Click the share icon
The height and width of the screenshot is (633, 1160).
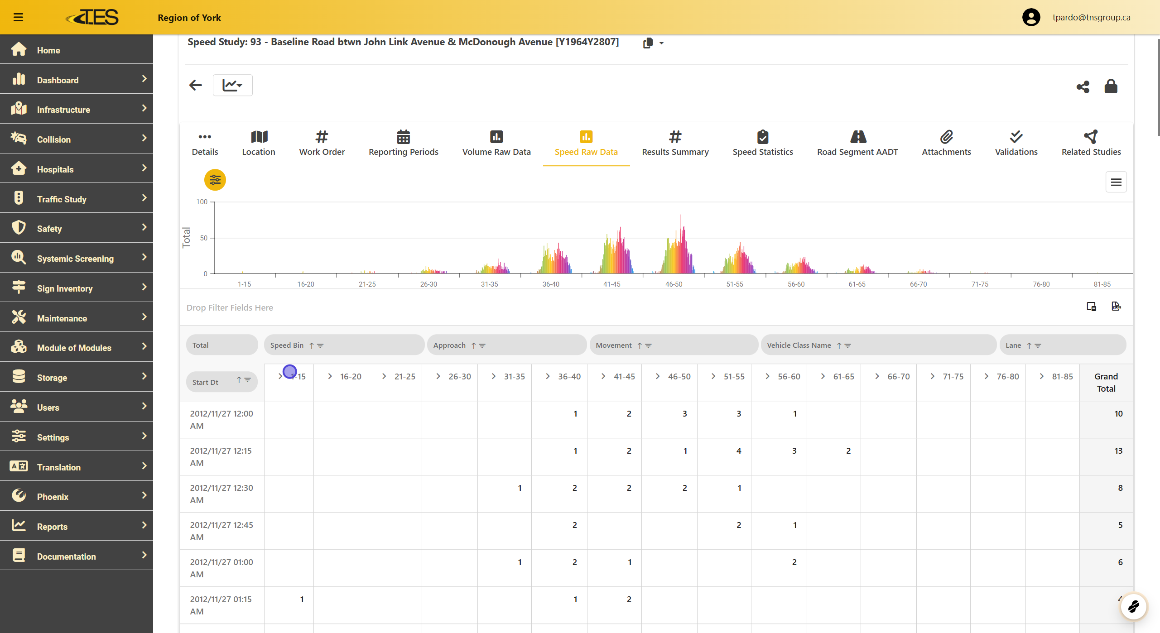click(1083, 86)
